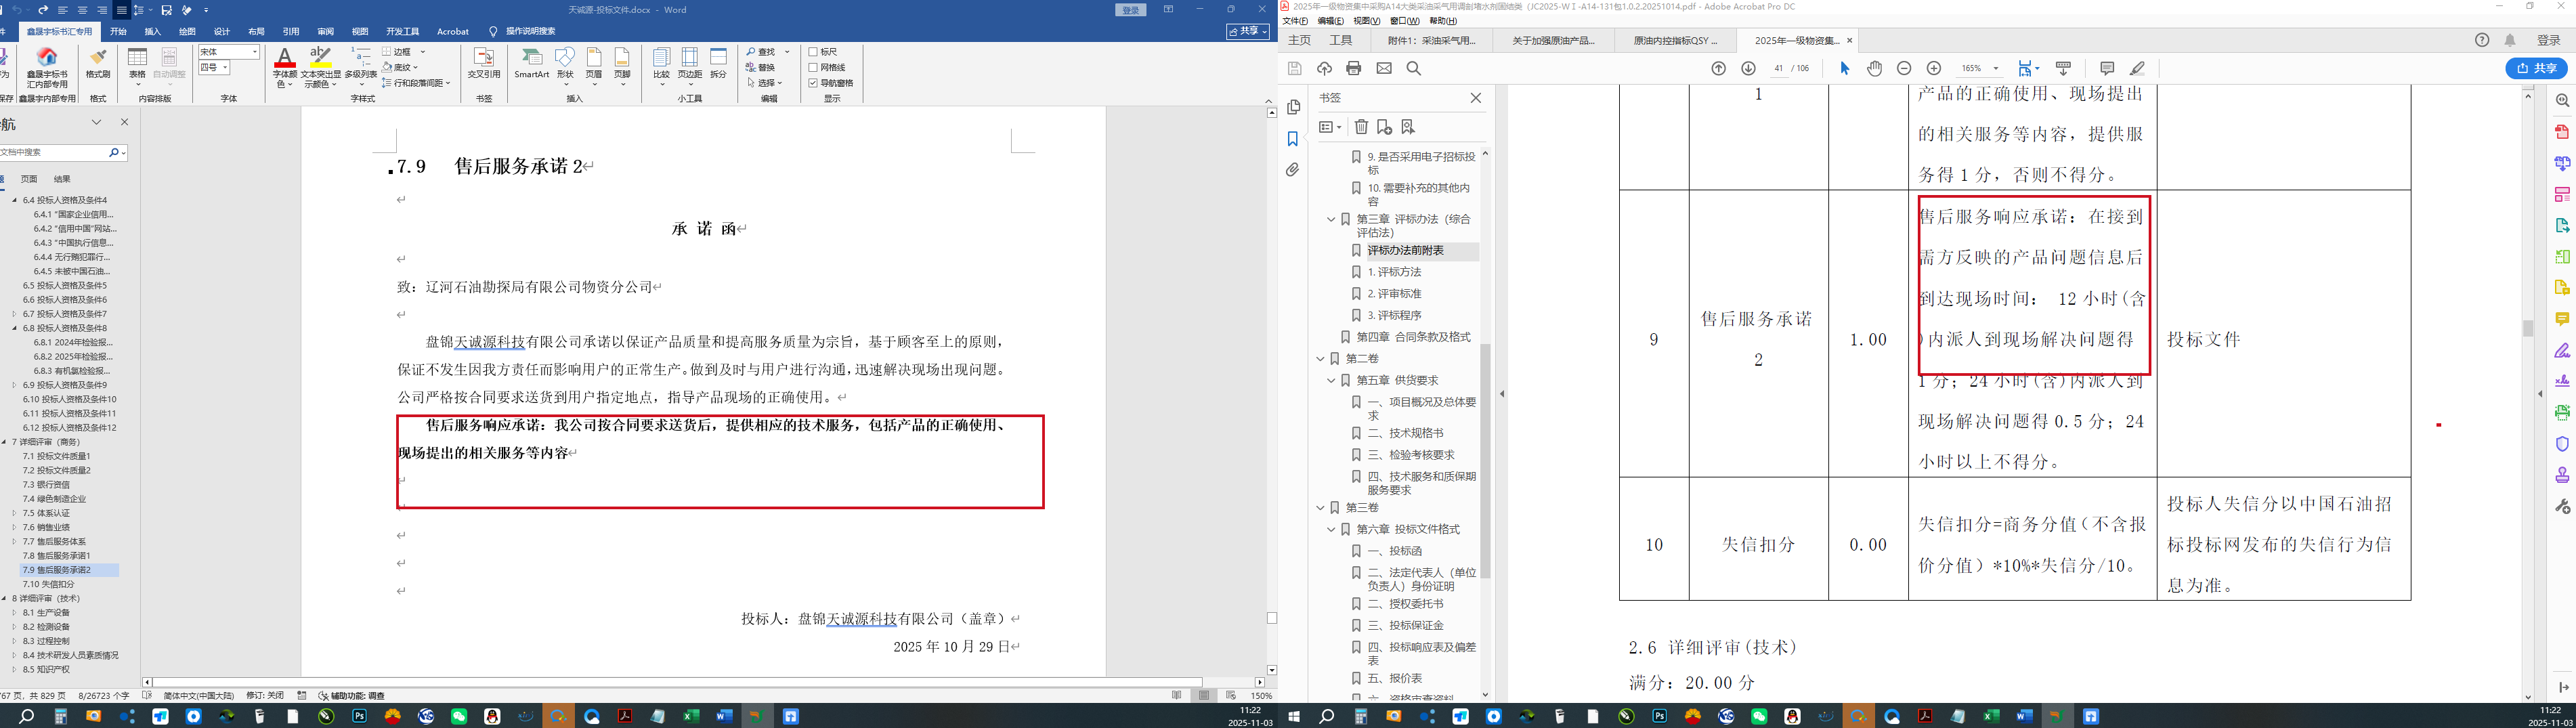Image resolution: width=2576 pixels, height=728 pixels.
Task: Open the 开发工具 Developer ribbon tab in Word
Action: click(x=403, y=31)
